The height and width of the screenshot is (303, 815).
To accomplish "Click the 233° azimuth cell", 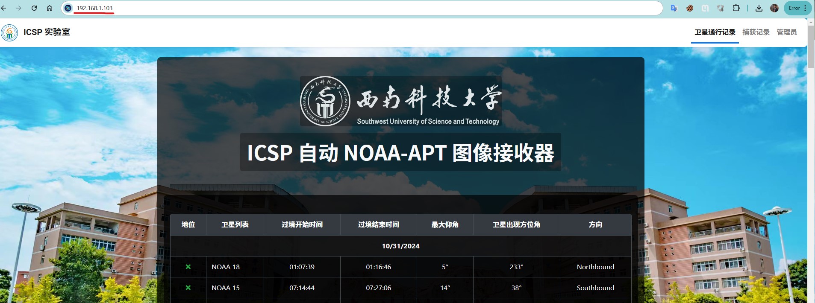I will point(516,267).
